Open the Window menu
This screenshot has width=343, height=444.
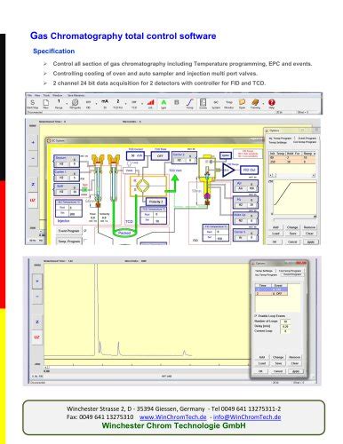click(58, 95)
